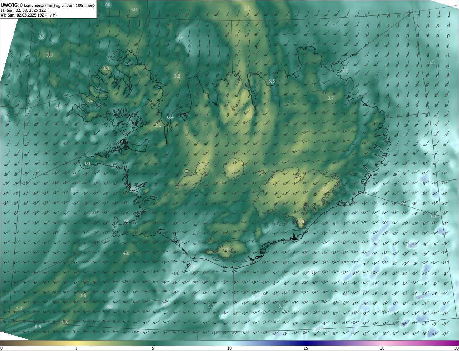Viewport: 459px width, 351px height.
Task: Click the "1" tick on the colour scale
Action: (x=77, y=348)
